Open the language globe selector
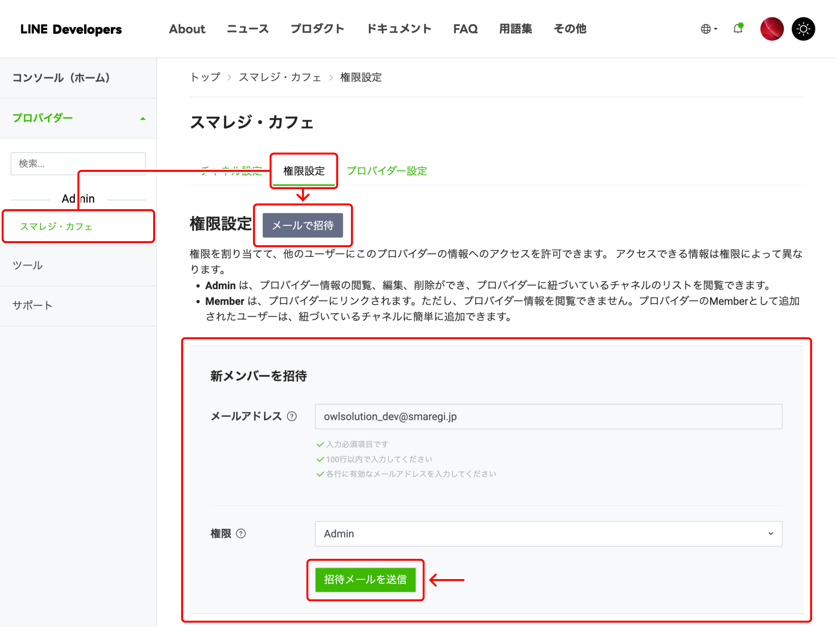 [709, 29]
